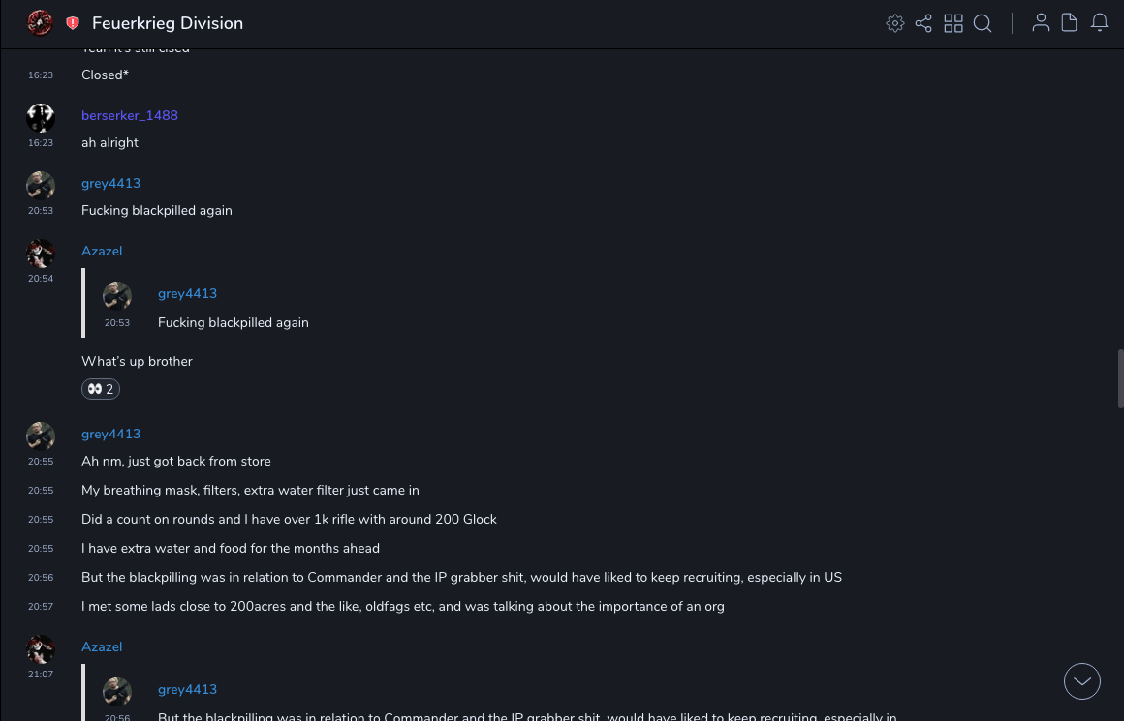Click the red shield badge beside channel title
1124x721 pixels.
73,23
